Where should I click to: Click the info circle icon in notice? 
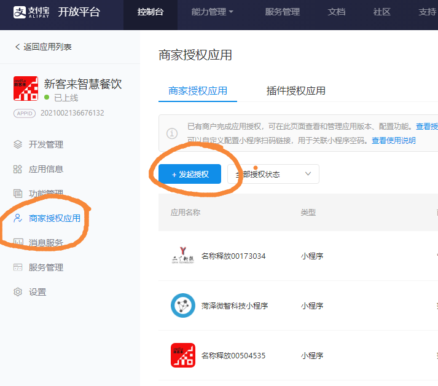172,133
